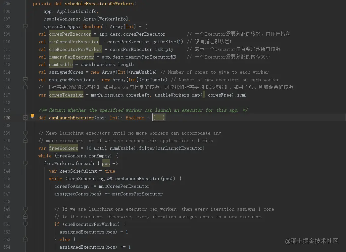Image resolution: width=346 pixels, height=252 pixels.
Task: Click math.min call on line 617
Action: [x=102, y=95]
